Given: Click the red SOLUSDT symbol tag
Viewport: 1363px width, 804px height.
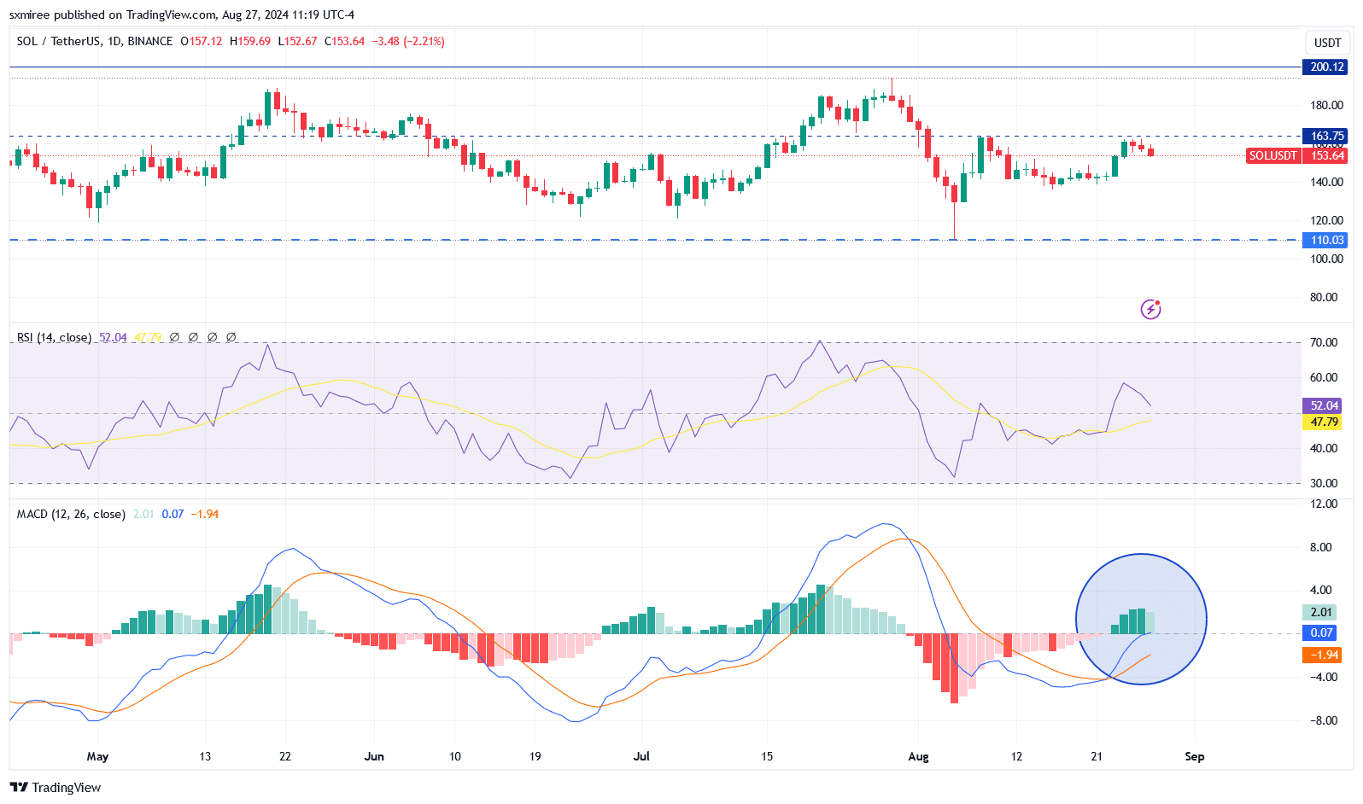Looking at the screenshot, I should coord(1272,155).
